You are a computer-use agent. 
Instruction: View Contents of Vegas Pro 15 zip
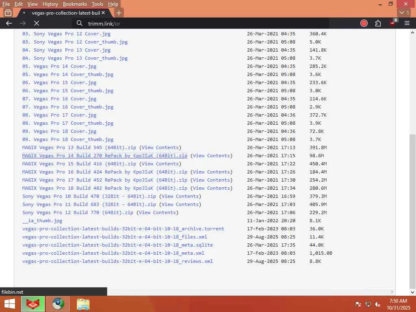coord(160,164)
